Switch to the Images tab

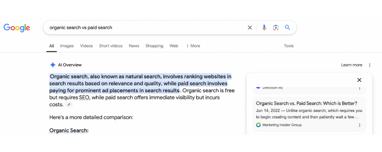(x=67, y=46)
